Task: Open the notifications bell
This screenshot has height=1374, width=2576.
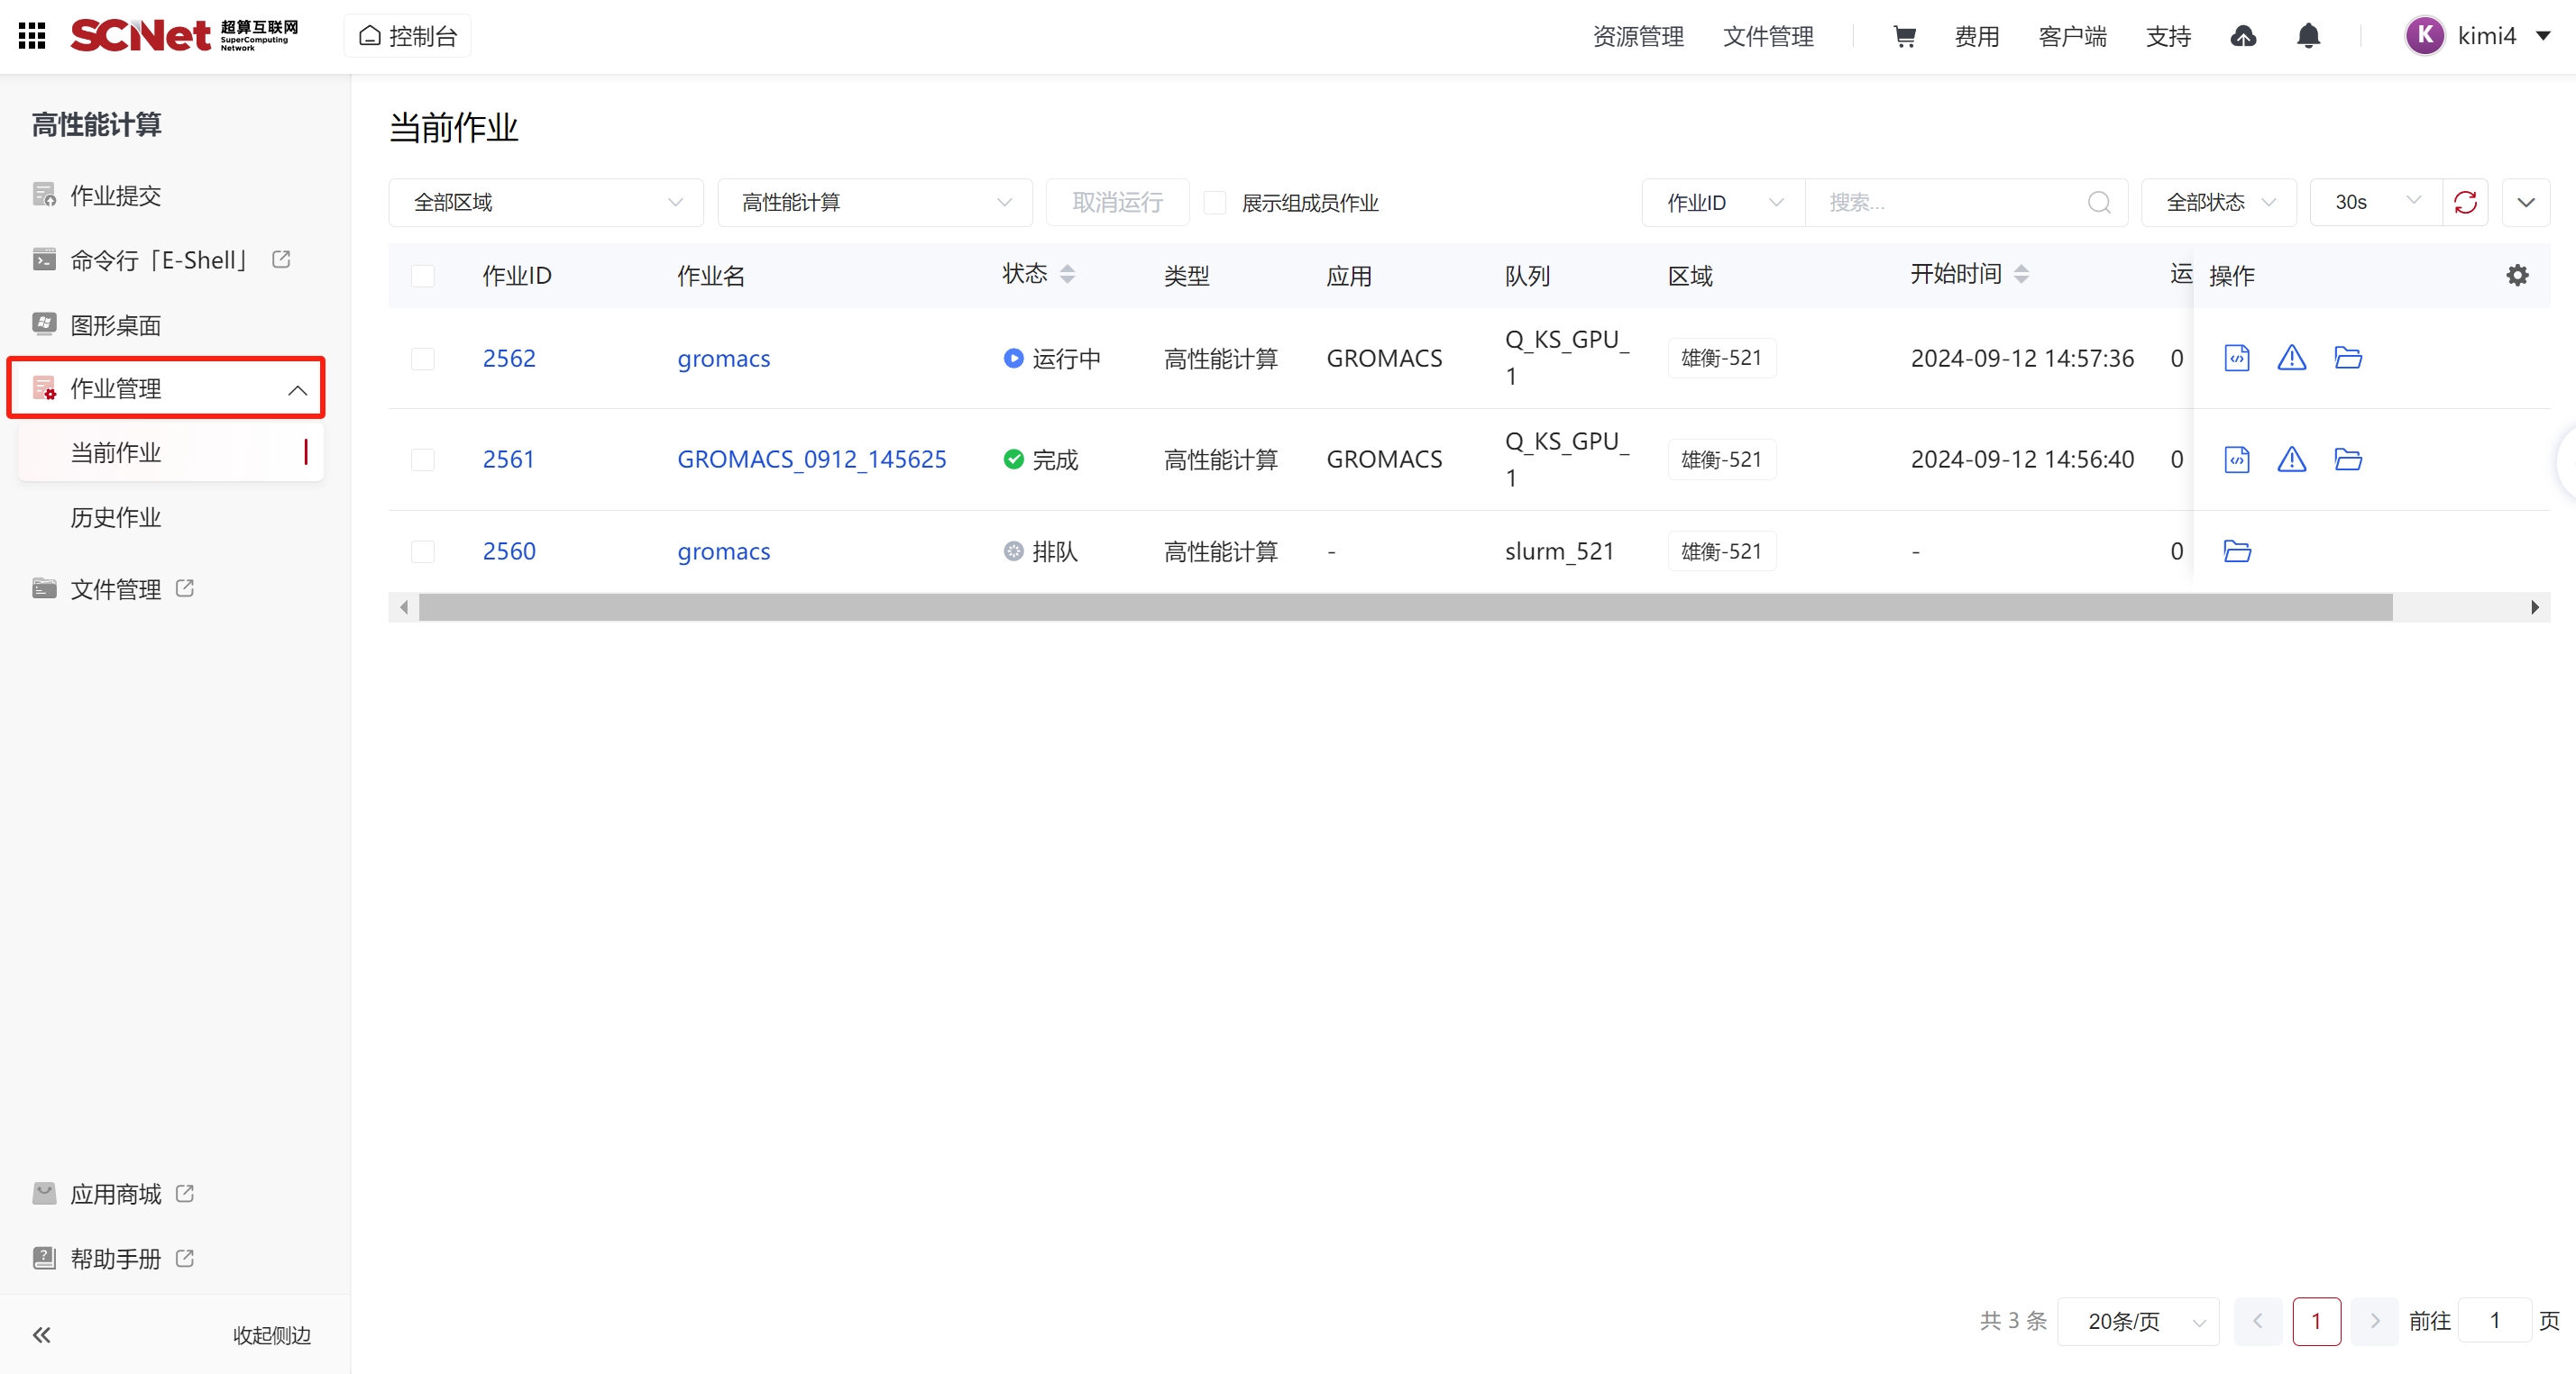Action: point(2308,36)
